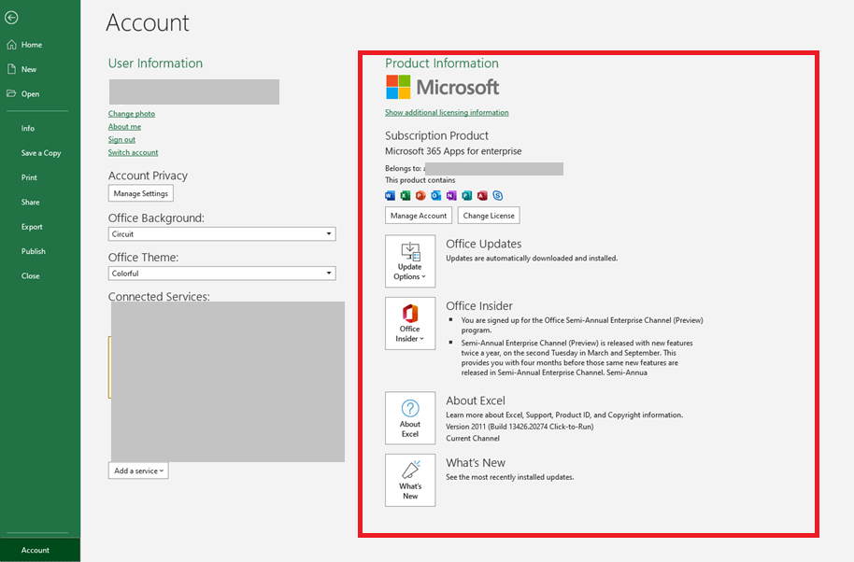Screen dimensions: 854x562
Task: Click the Open folder icon
Action: pyautogui.click(x=11, y=93)
